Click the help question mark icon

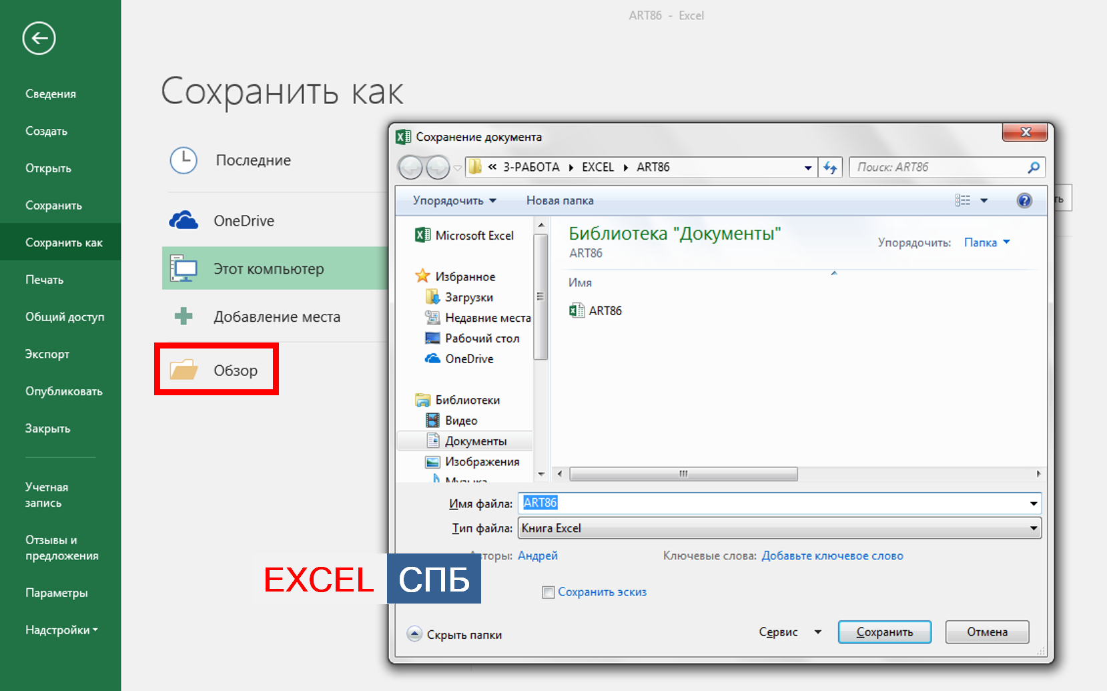tap(1024, 200)
